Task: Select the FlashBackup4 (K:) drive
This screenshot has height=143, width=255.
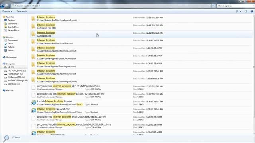Action: pos(14,74)
